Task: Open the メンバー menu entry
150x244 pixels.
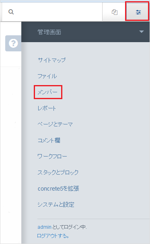Action: tap(47, 92)
